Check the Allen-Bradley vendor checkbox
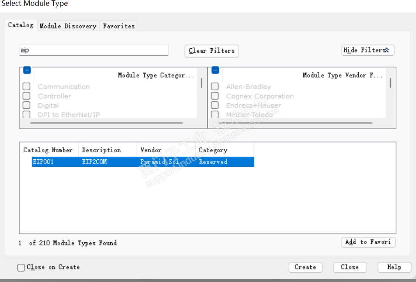The width and height of the screenshot is (416, 282). [x=215, y=86]
